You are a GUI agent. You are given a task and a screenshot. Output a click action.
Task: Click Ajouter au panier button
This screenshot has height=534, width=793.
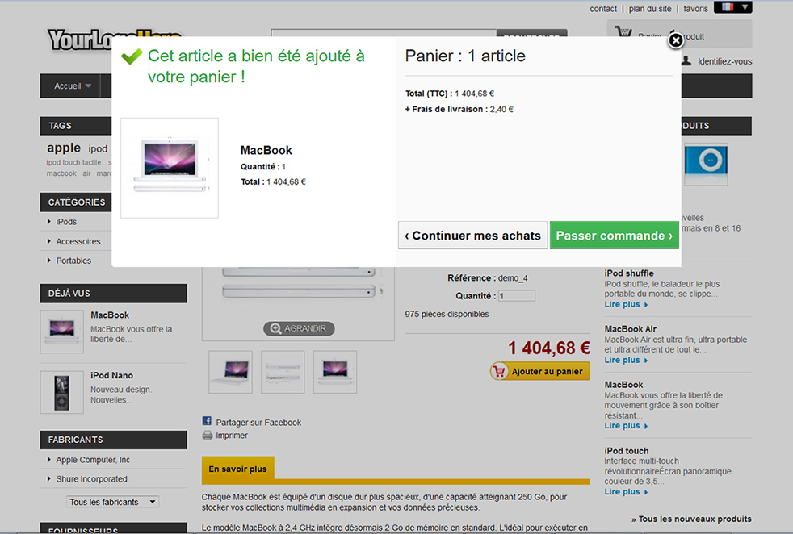pos(539,371)
